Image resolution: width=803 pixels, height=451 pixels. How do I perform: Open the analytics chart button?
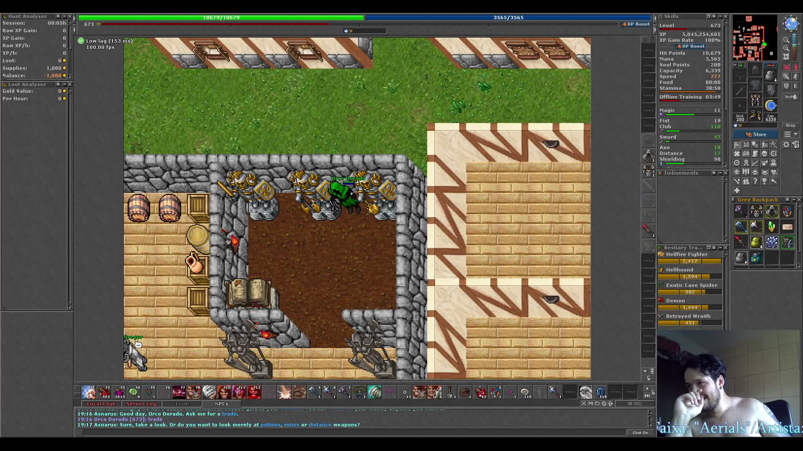(x=755, y=163)
